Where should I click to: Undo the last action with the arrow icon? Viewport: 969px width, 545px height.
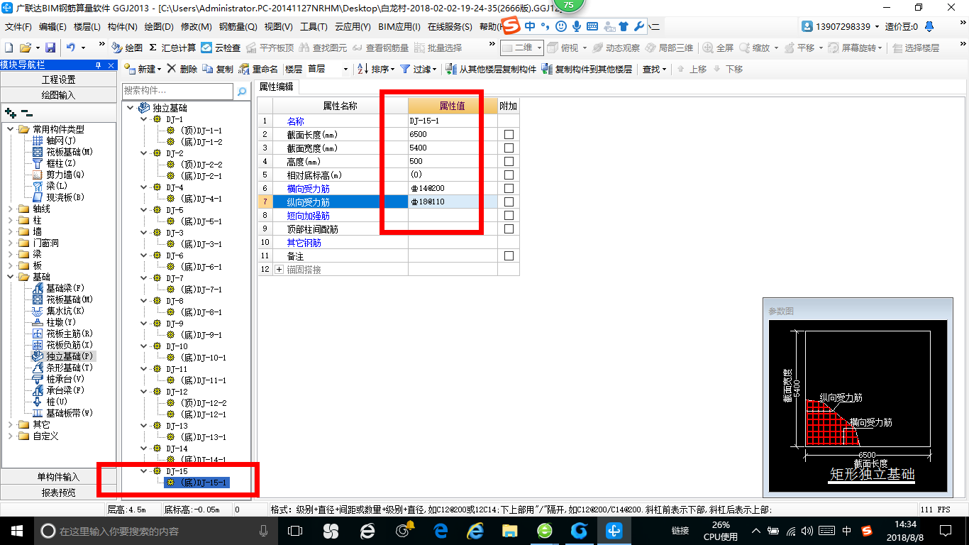point(71,48)
